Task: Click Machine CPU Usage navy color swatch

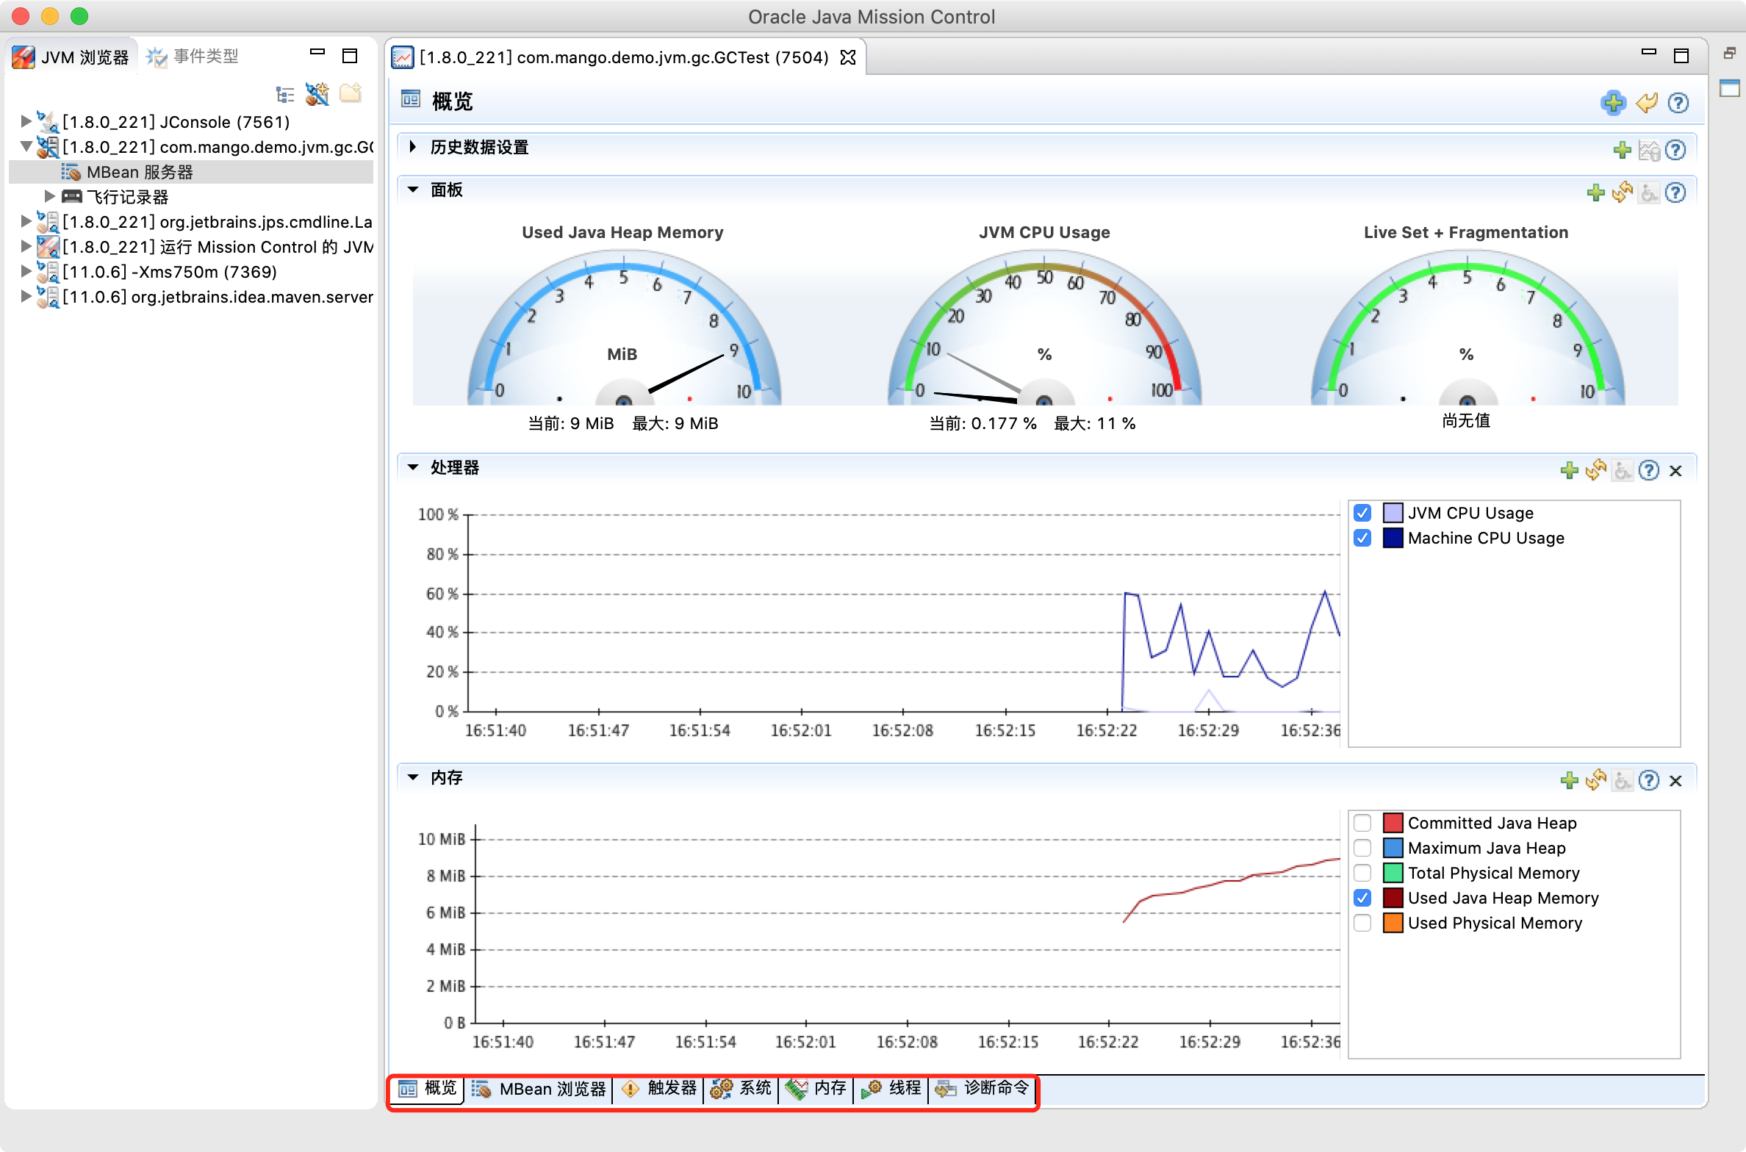Action: (1393, 538)
